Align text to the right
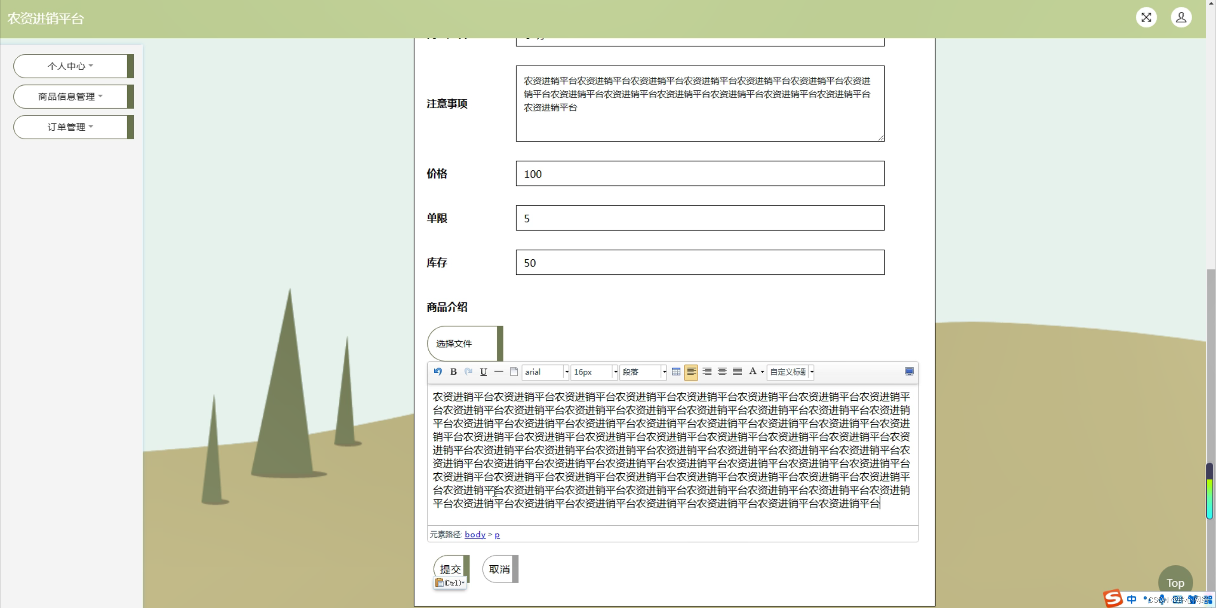 pyautogui.click(x=707, y=372)
